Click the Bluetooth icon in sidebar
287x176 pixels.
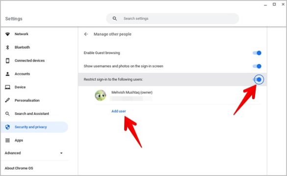coord(7,47)
